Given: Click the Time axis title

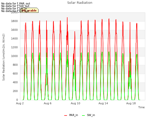Looking at the screenshot, I should [x=141, y=107].
